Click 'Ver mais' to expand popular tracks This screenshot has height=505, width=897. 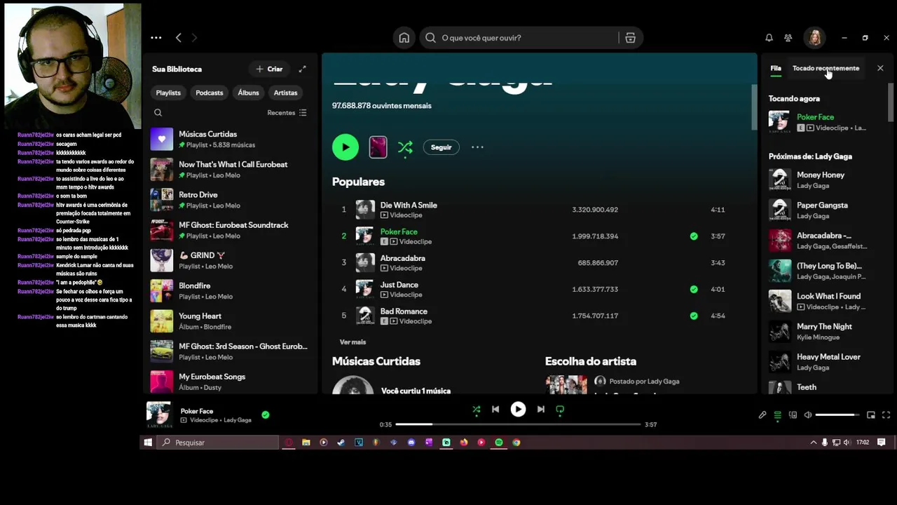tap(352, 342)
